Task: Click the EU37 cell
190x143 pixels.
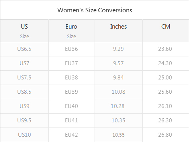Action: [x=71, y=63]
